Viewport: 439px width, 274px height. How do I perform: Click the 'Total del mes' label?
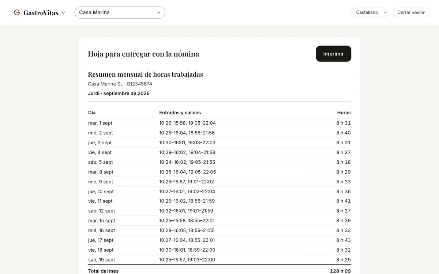[104, 271]
